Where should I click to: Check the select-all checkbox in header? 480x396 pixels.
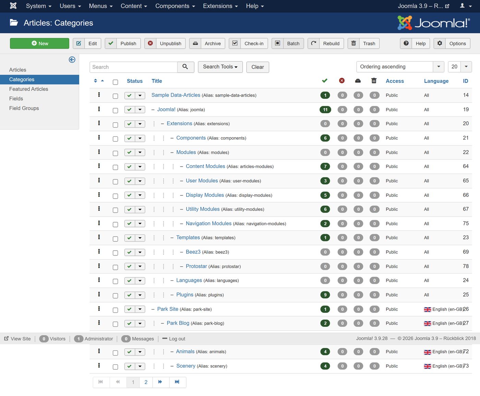pyautogui.click(x=115, y=82)
